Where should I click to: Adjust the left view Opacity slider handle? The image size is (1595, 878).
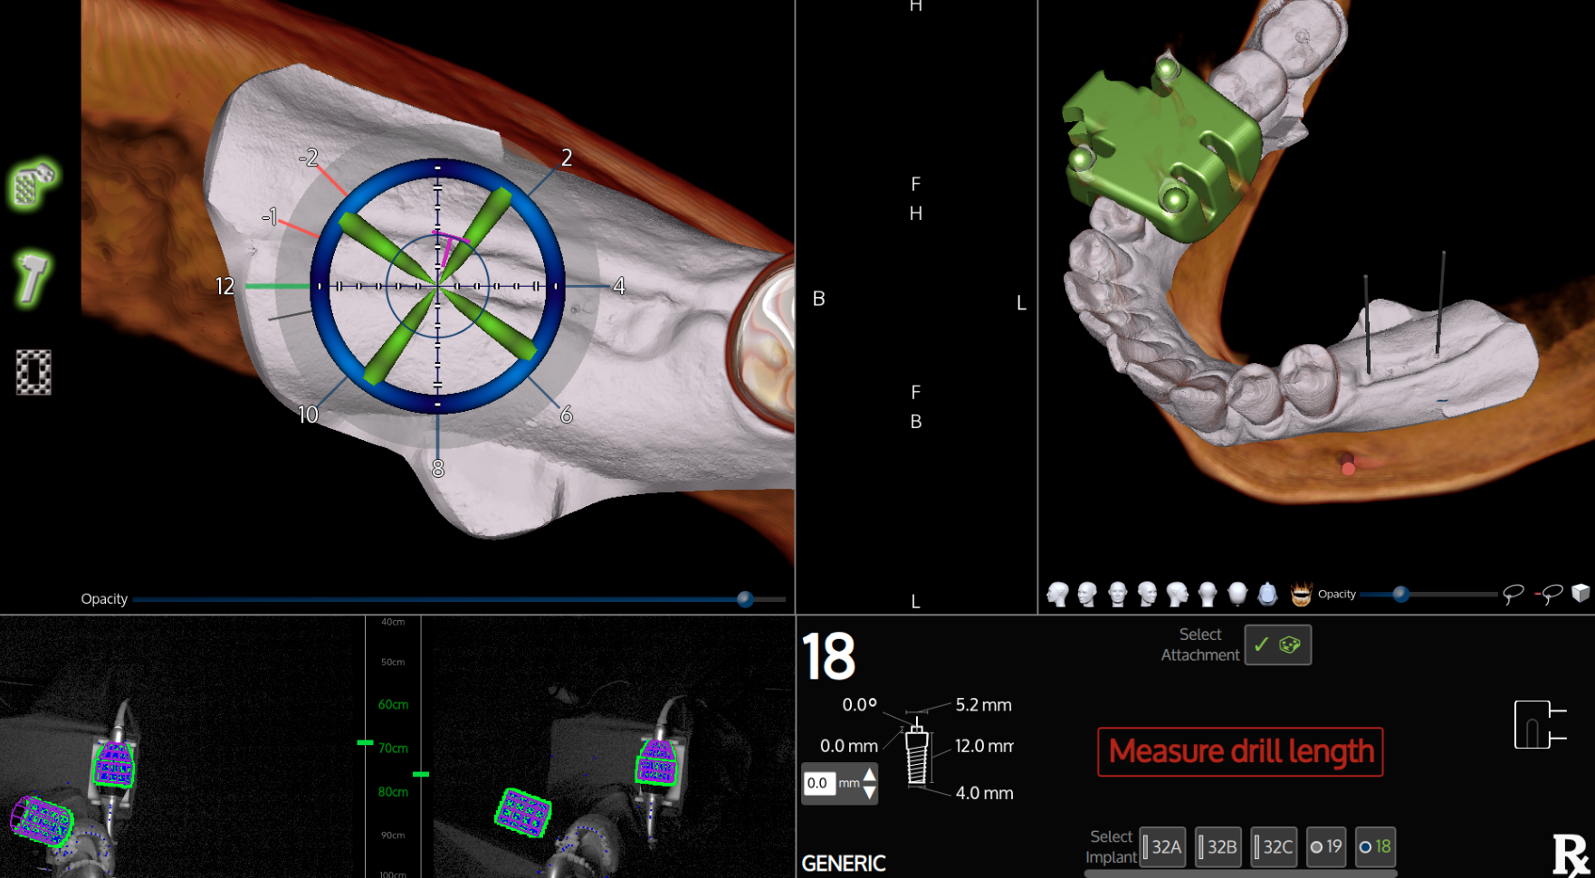click(x=745, y=599)
